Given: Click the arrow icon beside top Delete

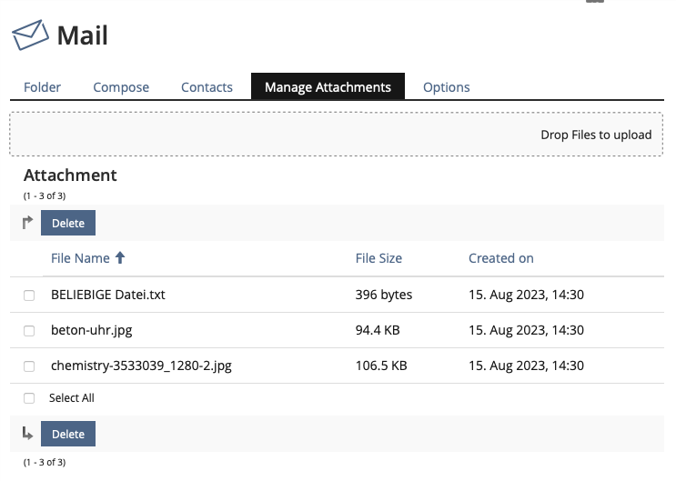Looking at the screenshot, I should point(27,223).
